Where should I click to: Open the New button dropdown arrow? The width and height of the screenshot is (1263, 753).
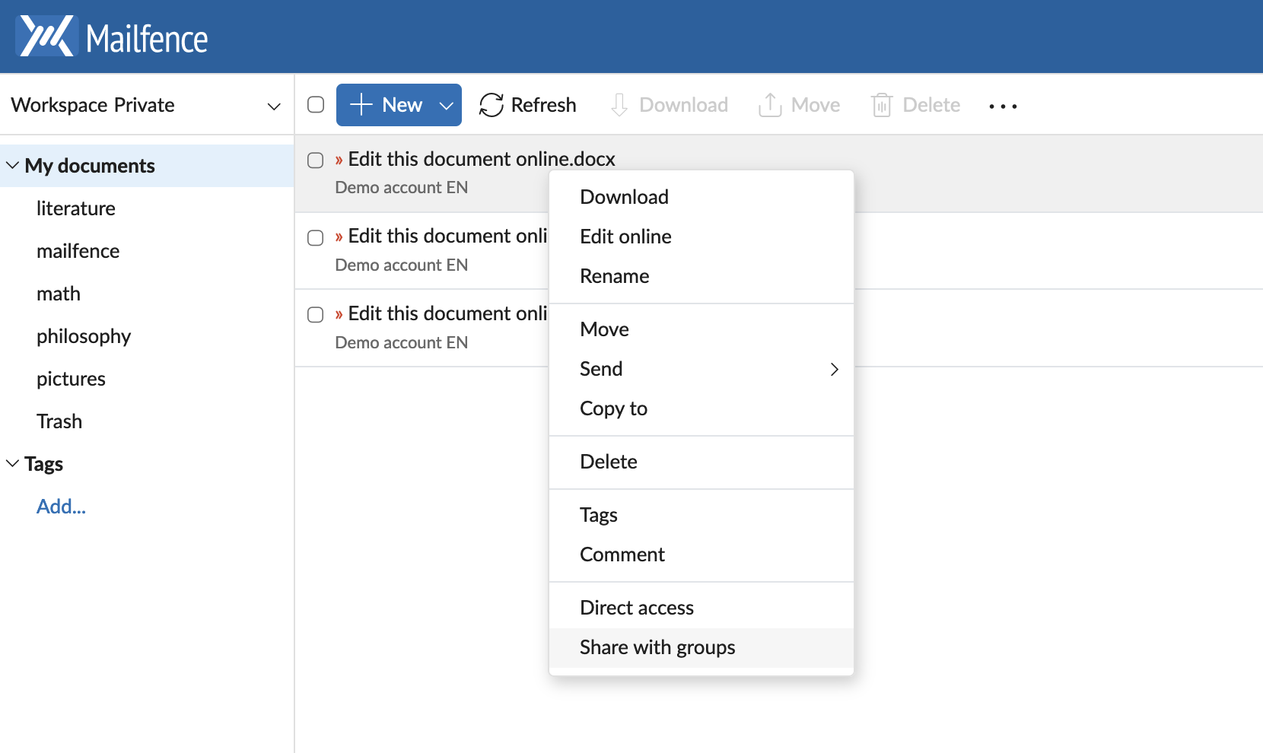447,105
